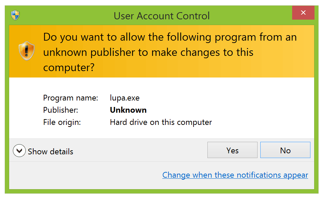Click the Publisher label
The height and width of the screenshot is (199, 324).
coord(61,110)
